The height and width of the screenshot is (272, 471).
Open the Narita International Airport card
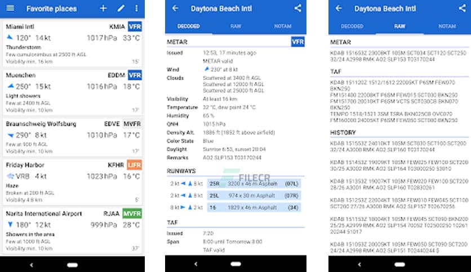tap(72, 230)
